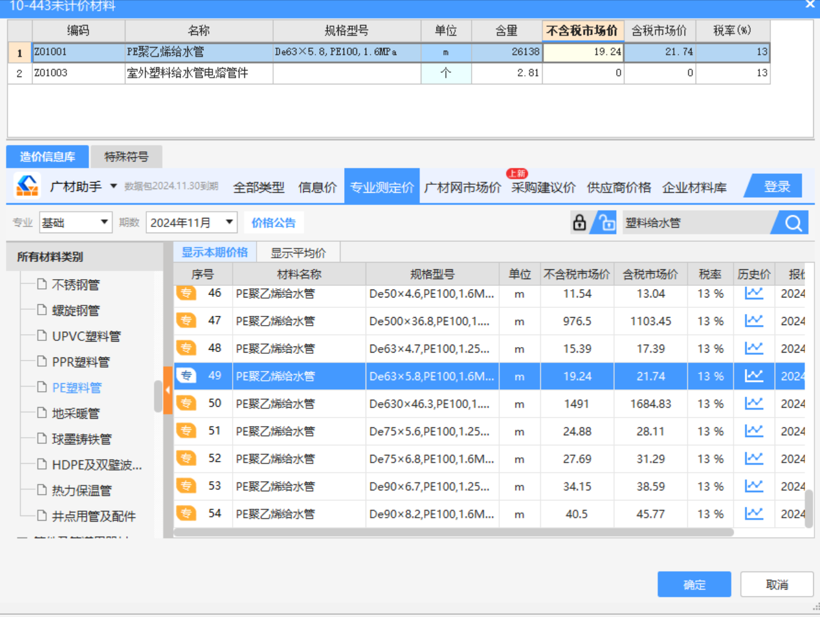
Task: Select the HDPE及双壁波... category
Action: 97,465
